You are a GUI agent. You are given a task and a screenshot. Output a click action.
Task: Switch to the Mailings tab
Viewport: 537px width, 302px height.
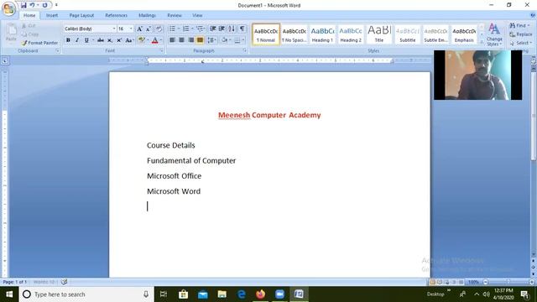coord(147,15)
